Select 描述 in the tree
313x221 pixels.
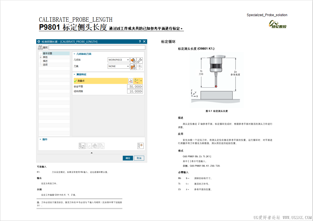[x=45, y=61]
